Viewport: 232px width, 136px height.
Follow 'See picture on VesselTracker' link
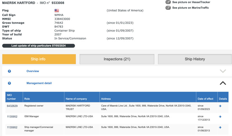tap(191, 2)
